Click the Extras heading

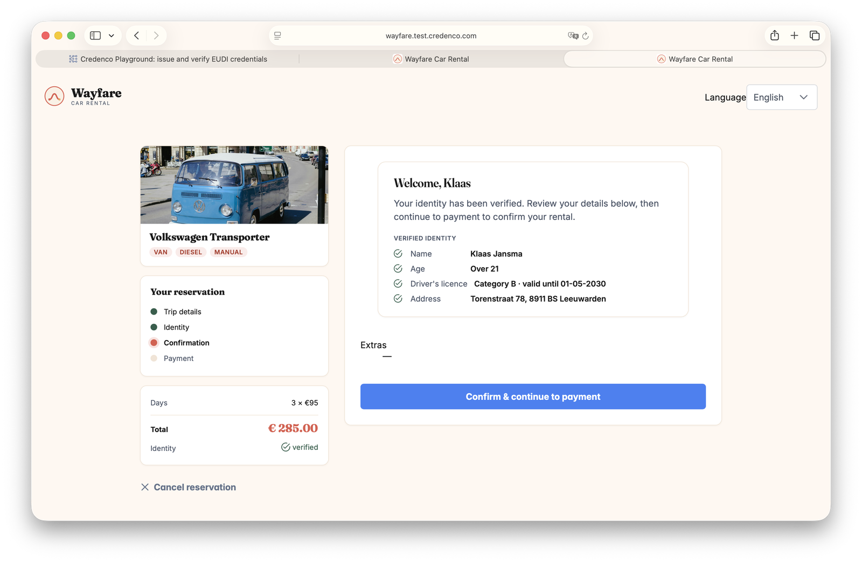[373, 345]
